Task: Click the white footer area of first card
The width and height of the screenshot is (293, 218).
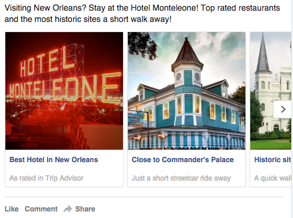Action: click(64, 168)
